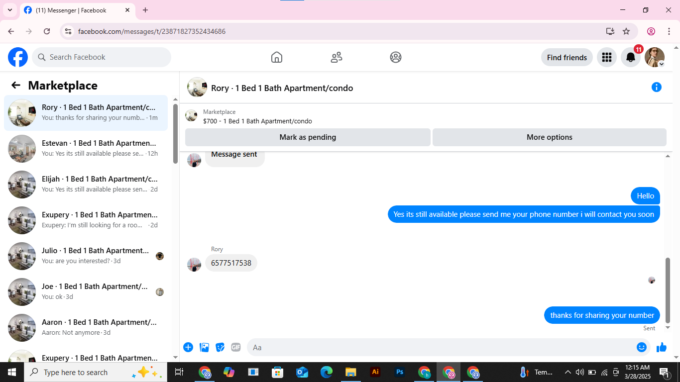
Task: Open the Windows Start menu
Action: pyautogui.click(x=12, y=372)
